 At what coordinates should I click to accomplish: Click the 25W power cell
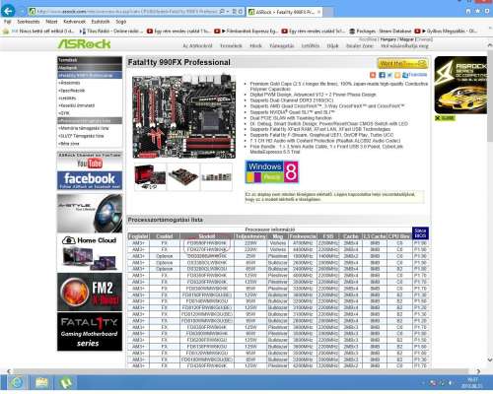[250, 256]
